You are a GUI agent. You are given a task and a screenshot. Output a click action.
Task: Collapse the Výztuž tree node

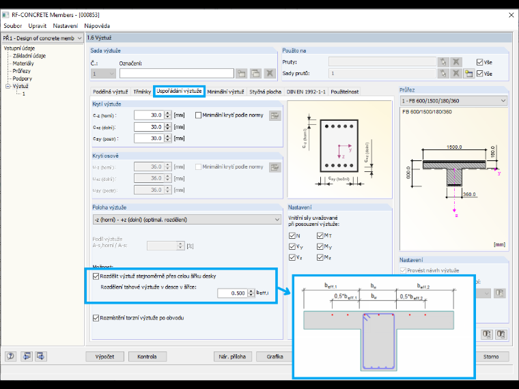click(8, 86)
